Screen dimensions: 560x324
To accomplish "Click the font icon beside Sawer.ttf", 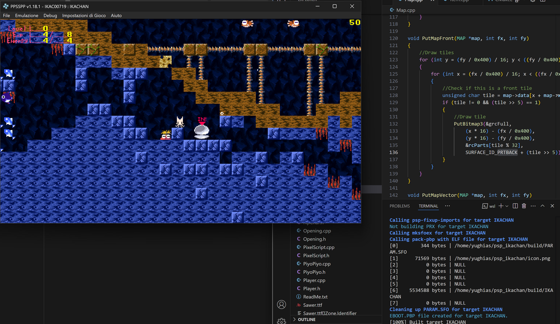I will [299, 305].
